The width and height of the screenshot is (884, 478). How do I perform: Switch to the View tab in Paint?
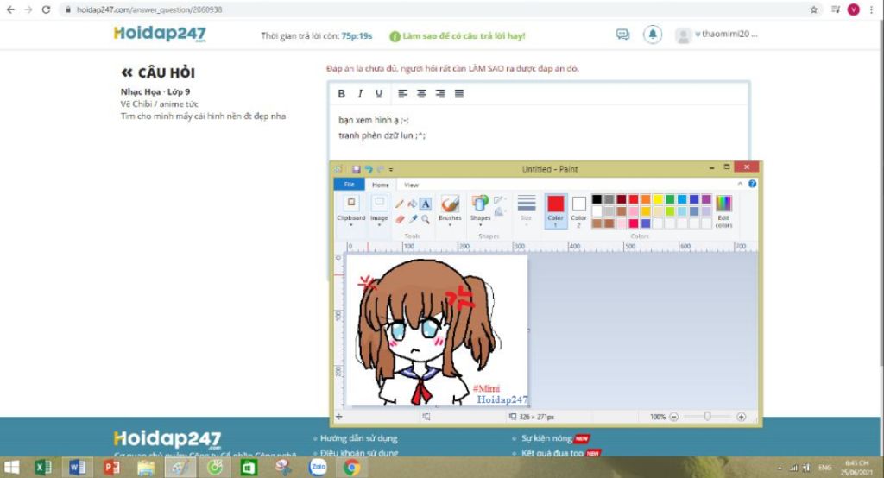(411, 185)
